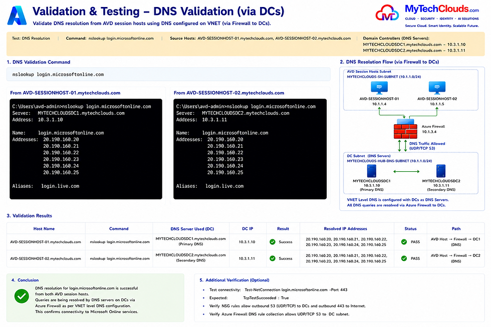Click '(Primary DNS)' under MYTECHCLOUDSDC1 in diagram
Viewport: 491px width, 327px height.
pyautogui.click(x=372, y=190)
